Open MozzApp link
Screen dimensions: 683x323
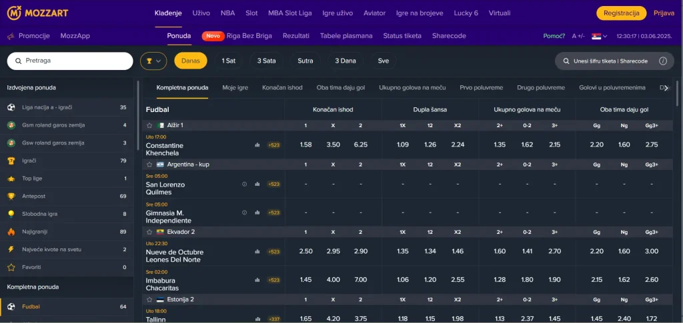point(75,36)
